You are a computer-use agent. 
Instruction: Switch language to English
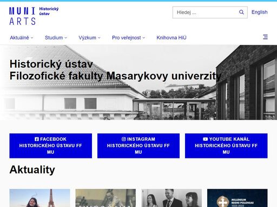click(259, 12)
